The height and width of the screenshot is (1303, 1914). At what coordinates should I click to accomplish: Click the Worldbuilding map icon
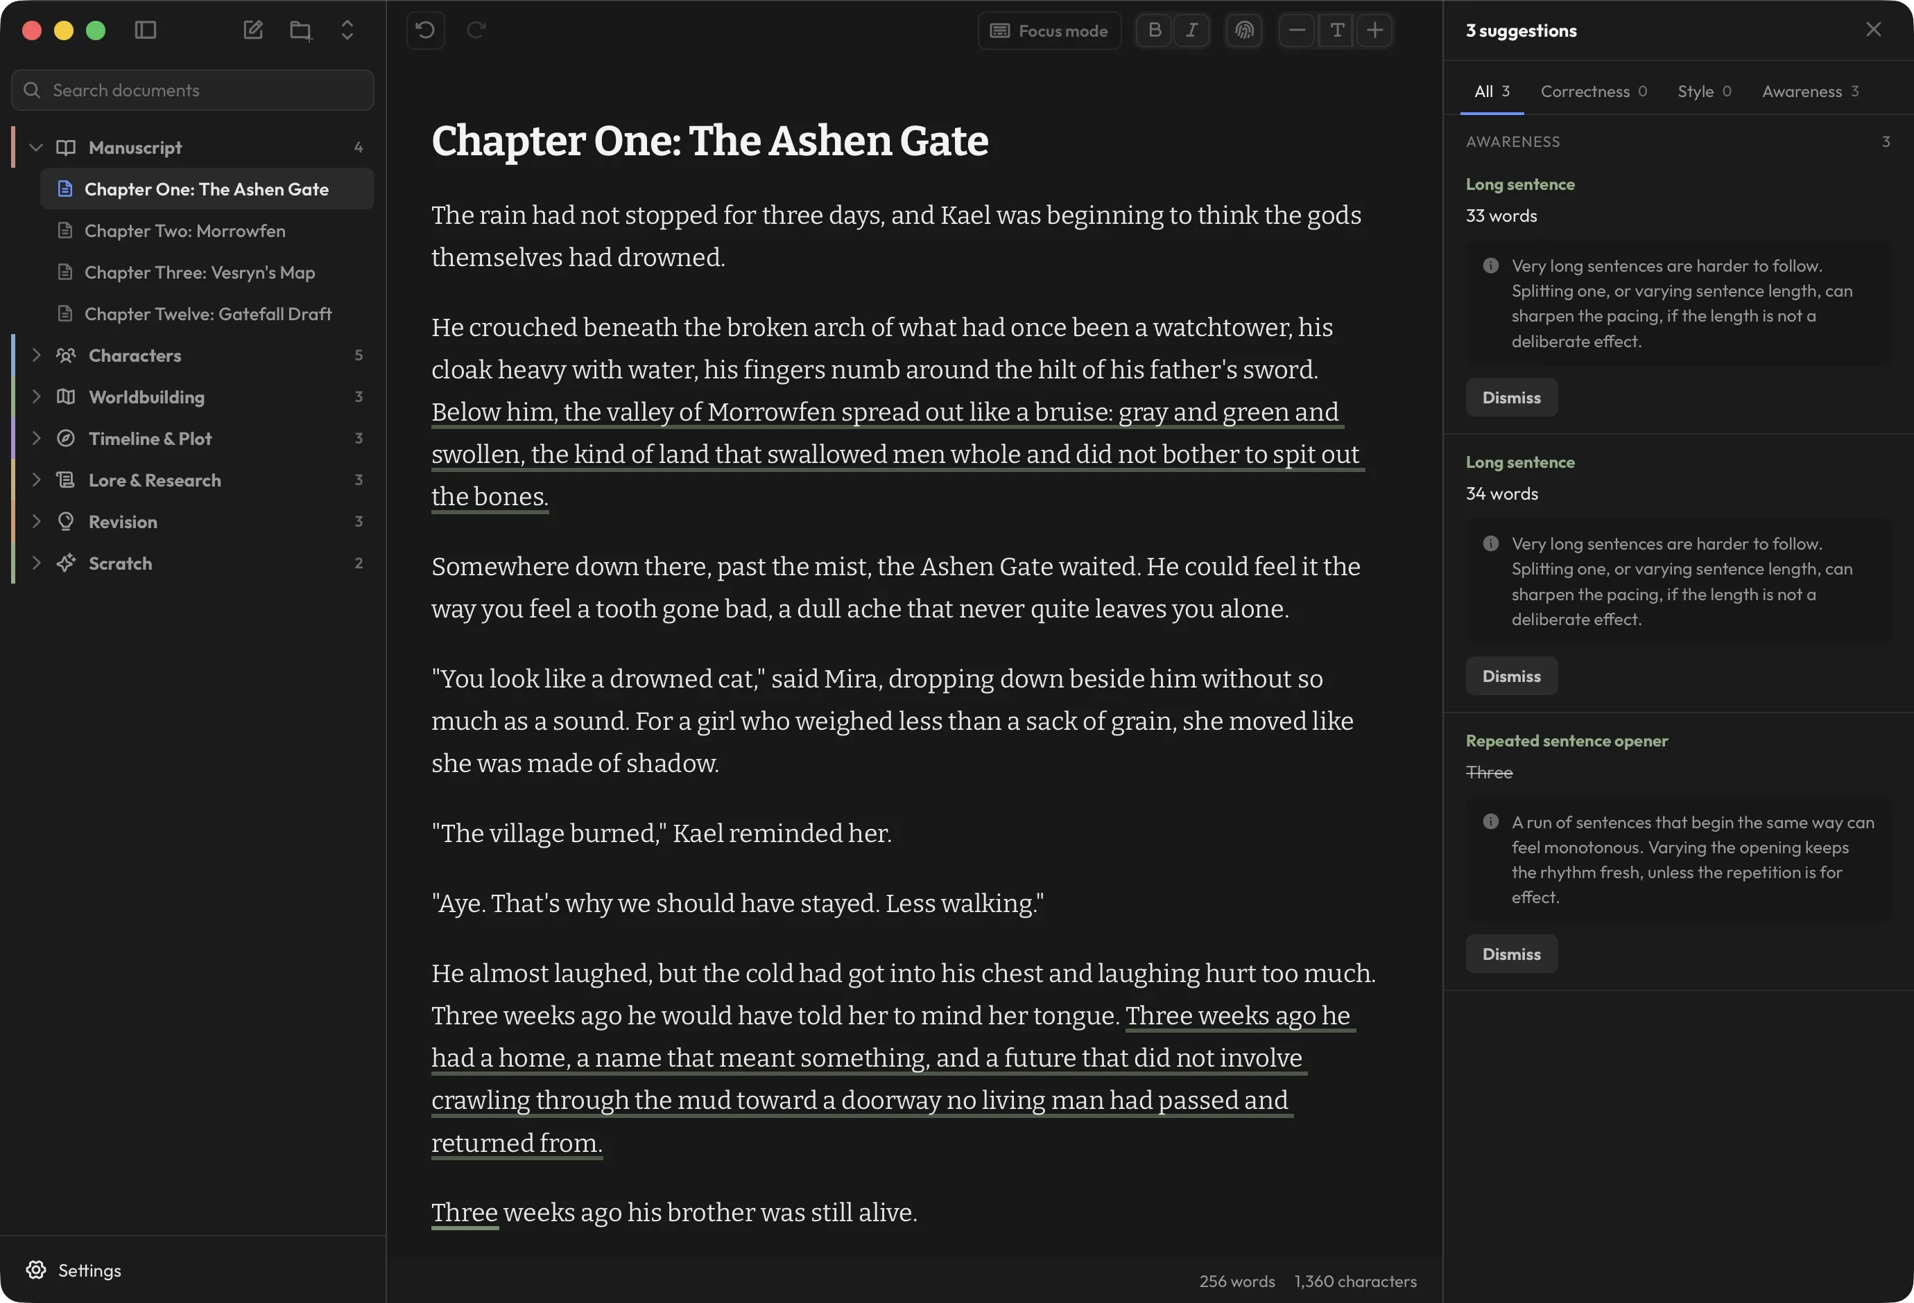[x=66, y=396]
